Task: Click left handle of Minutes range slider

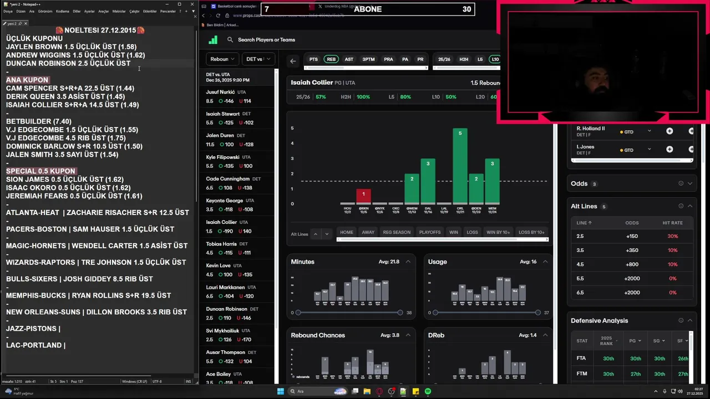Action: 298,313
